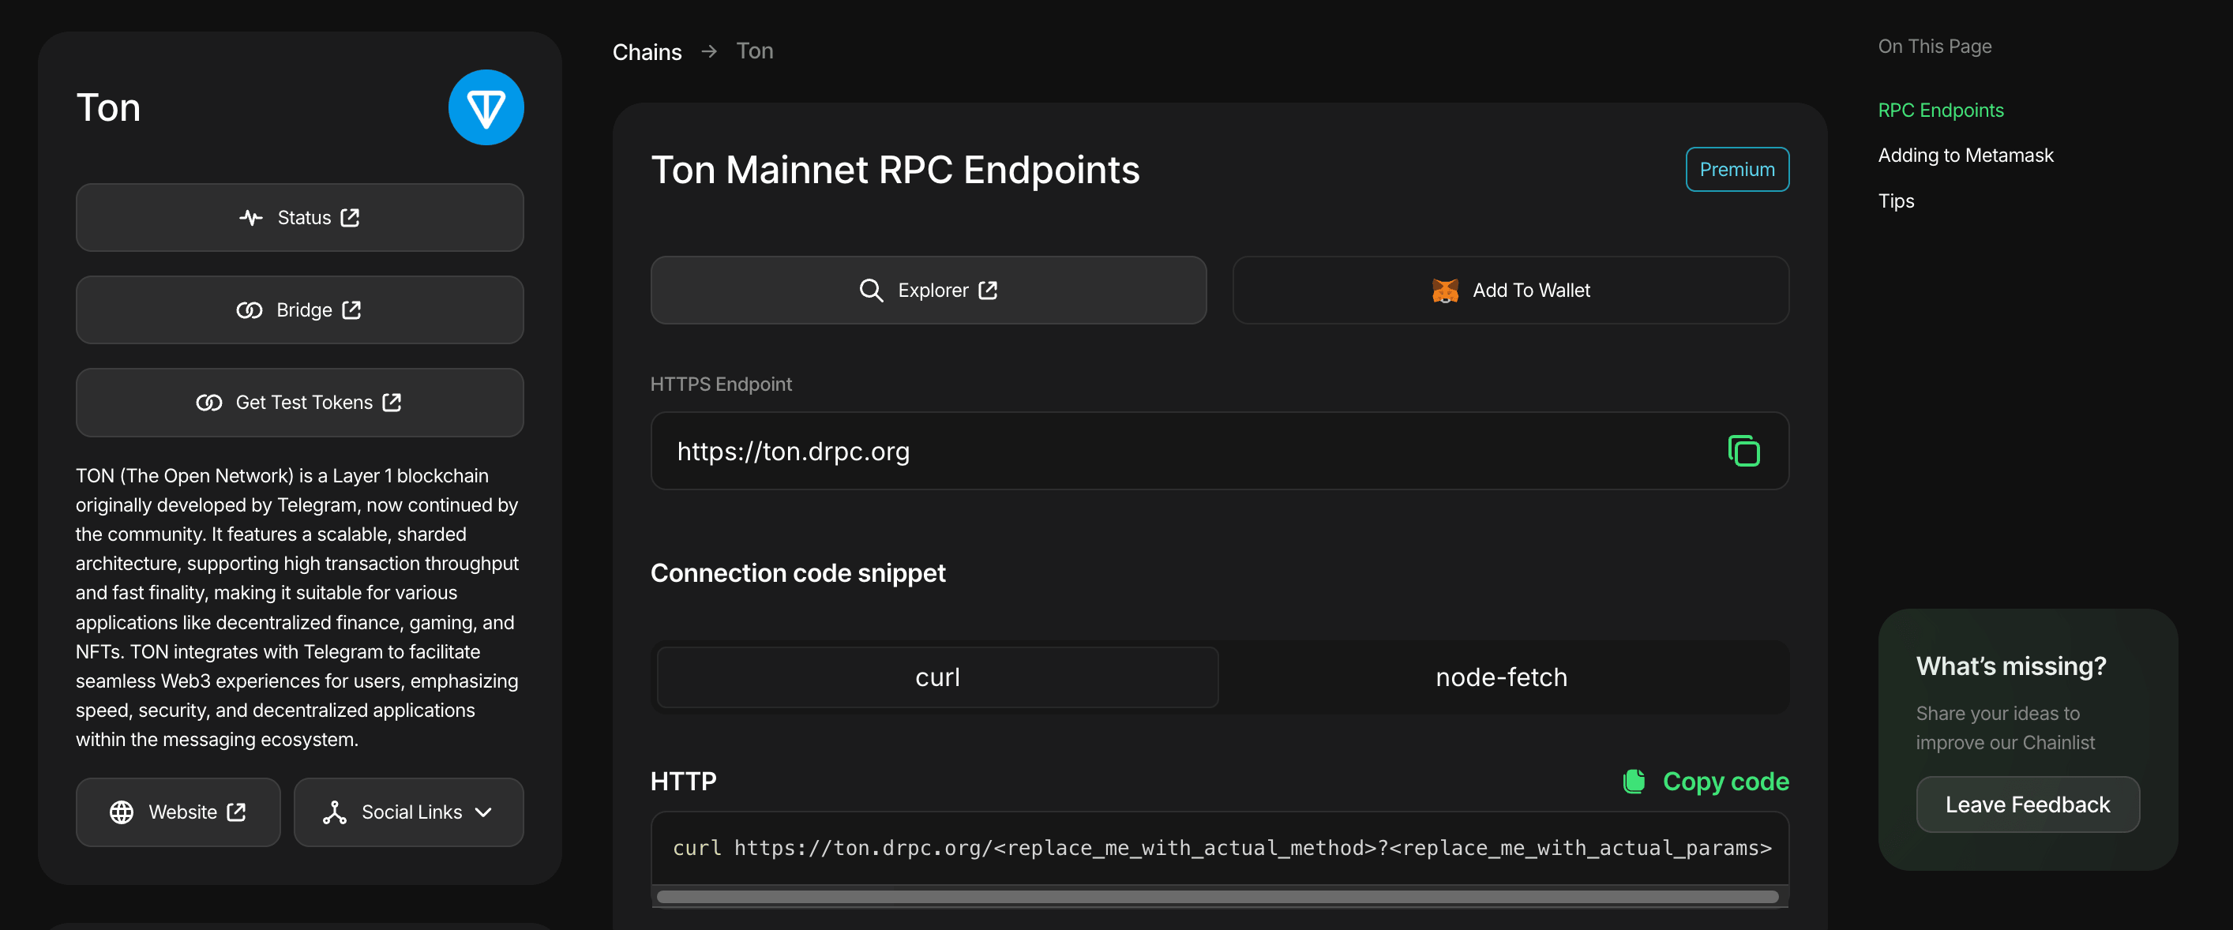2233x930 pixels.
Task: Jump to Adding to Metamask section
Action: pos(1965,156)
